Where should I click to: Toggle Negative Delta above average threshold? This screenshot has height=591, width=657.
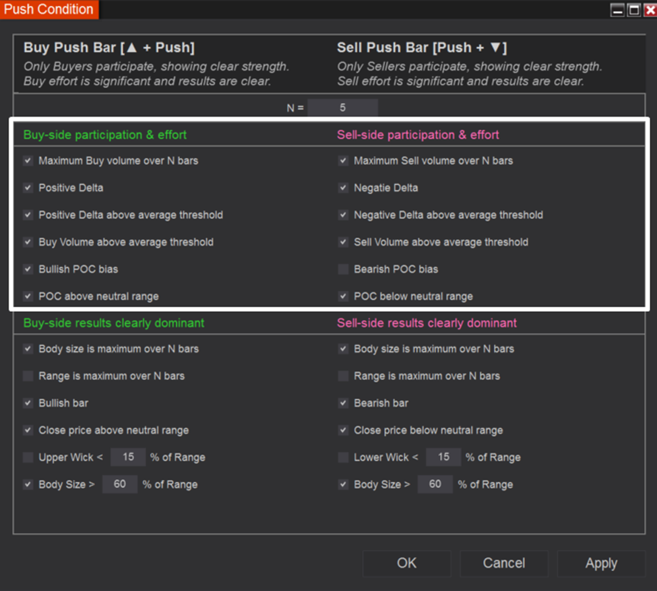[343, 215]
